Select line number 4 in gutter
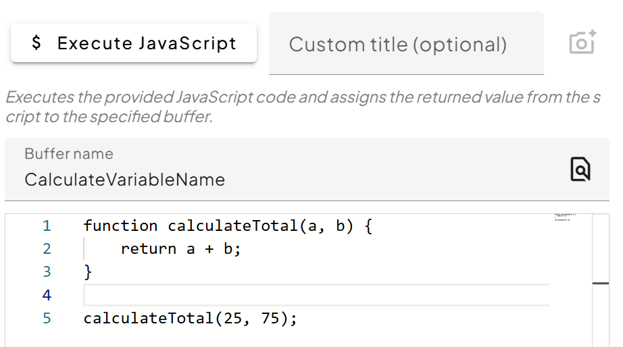Image resolution: width=623 pixels, height=347 pixels. click(x=47, y=295)
